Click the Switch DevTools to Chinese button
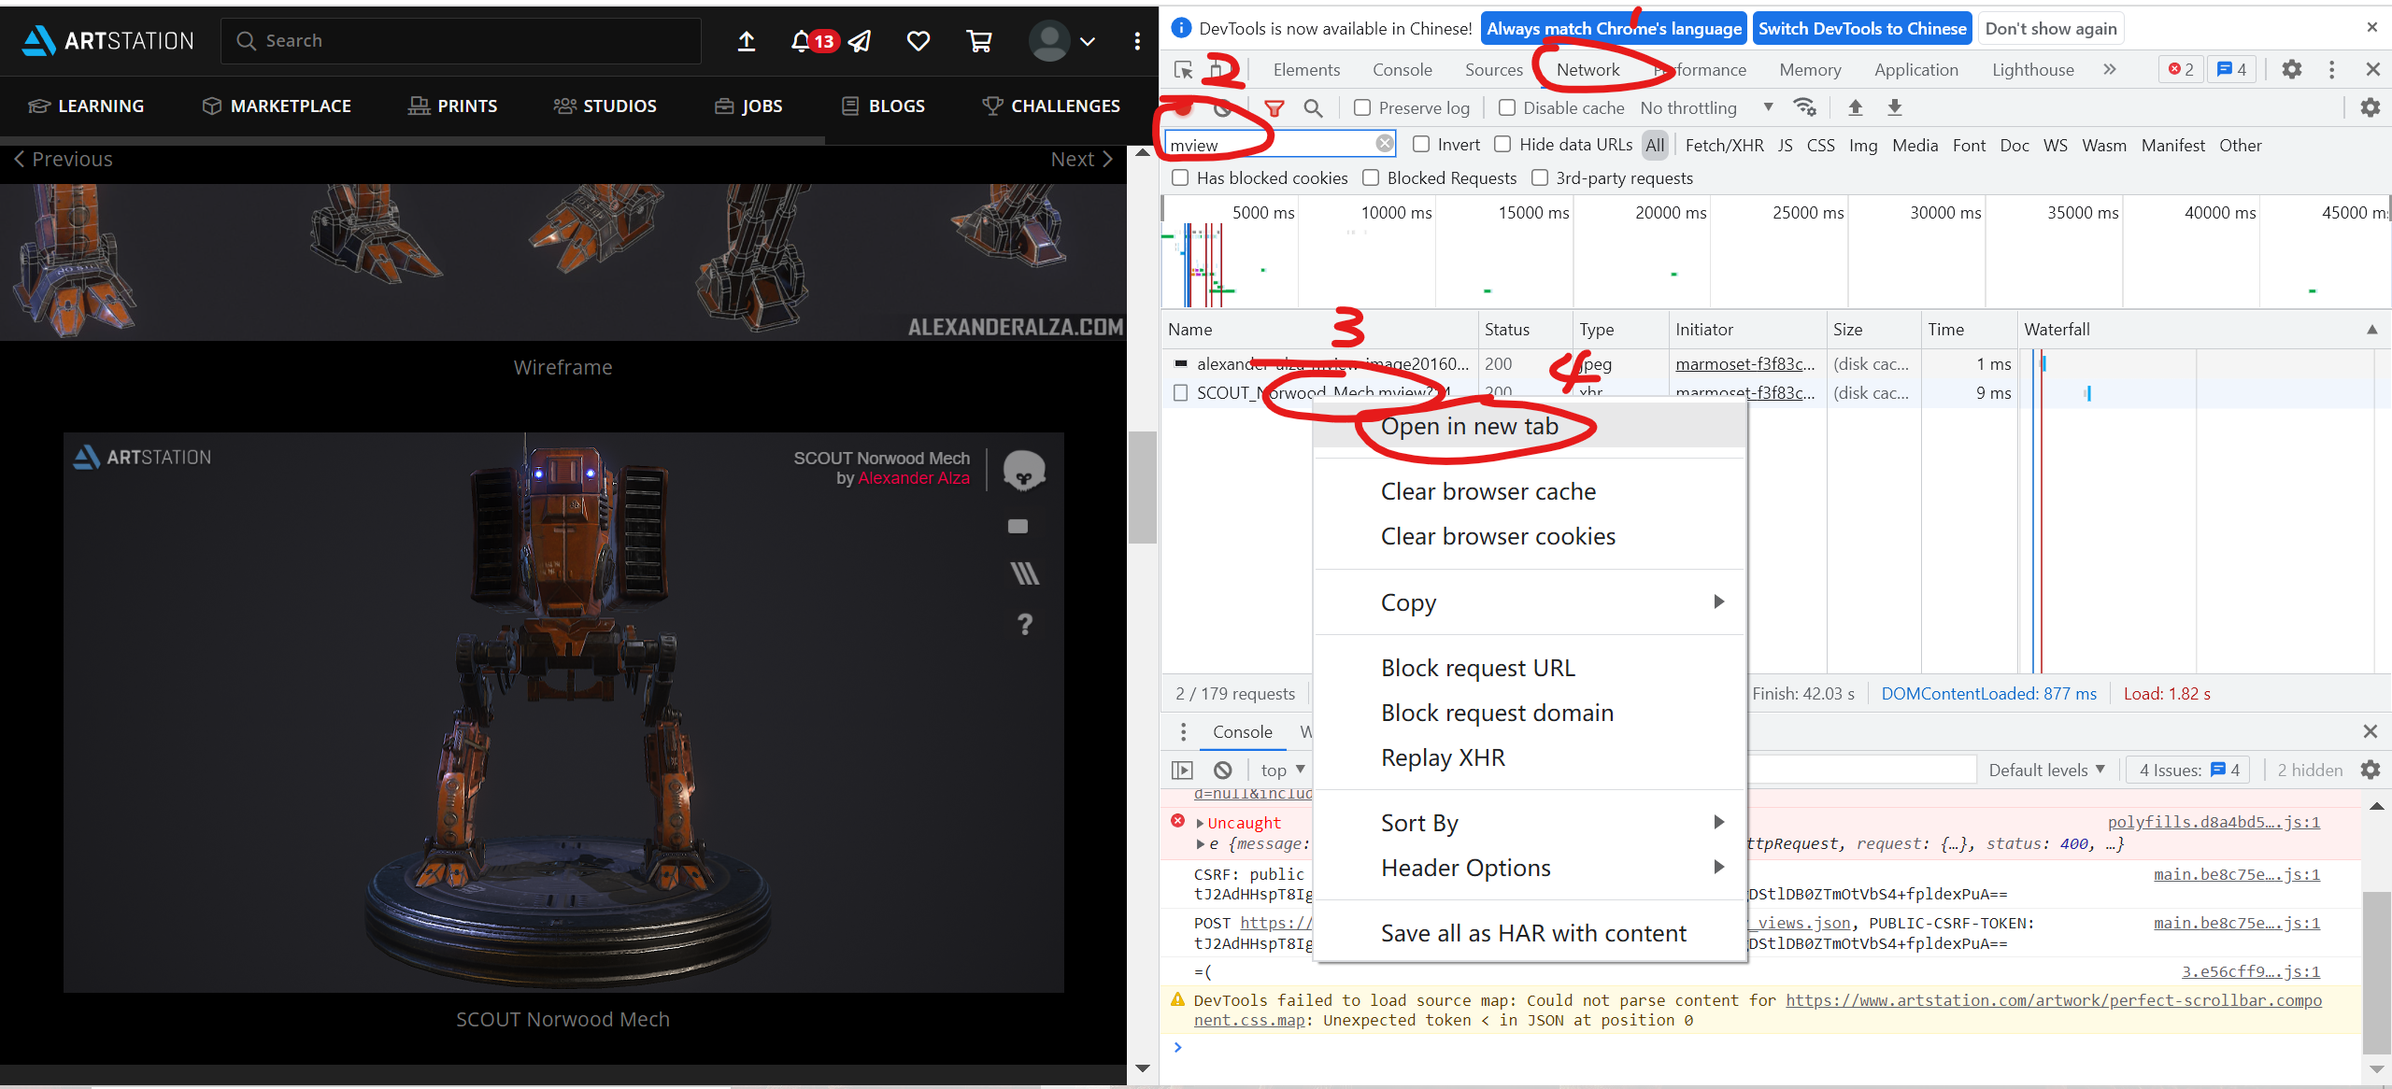The width and height of the screenshot is (2392, 1089). tap(1862, 28)
